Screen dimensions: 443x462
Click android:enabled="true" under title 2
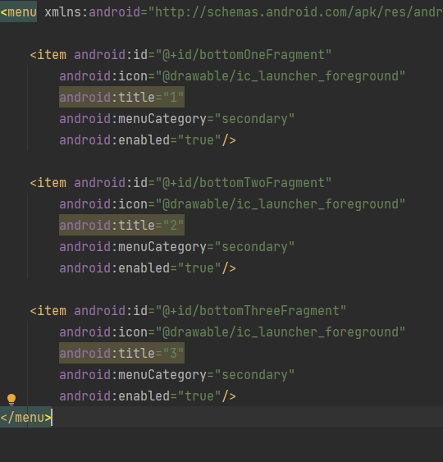click(140, 268)
